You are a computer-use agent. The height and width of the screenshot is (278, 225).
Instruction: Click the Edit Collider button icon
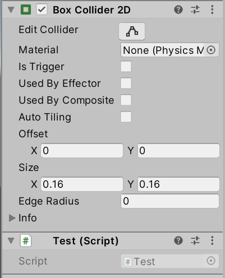132,31
